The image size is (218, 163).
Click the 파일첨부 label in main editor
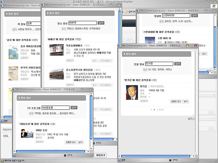click(x=7, y=129)
